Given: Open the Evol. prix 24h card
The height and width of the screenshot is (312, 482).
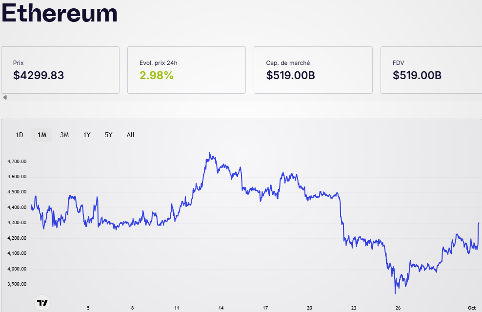Looking at the screenshot, I should (x=186, y=70).
